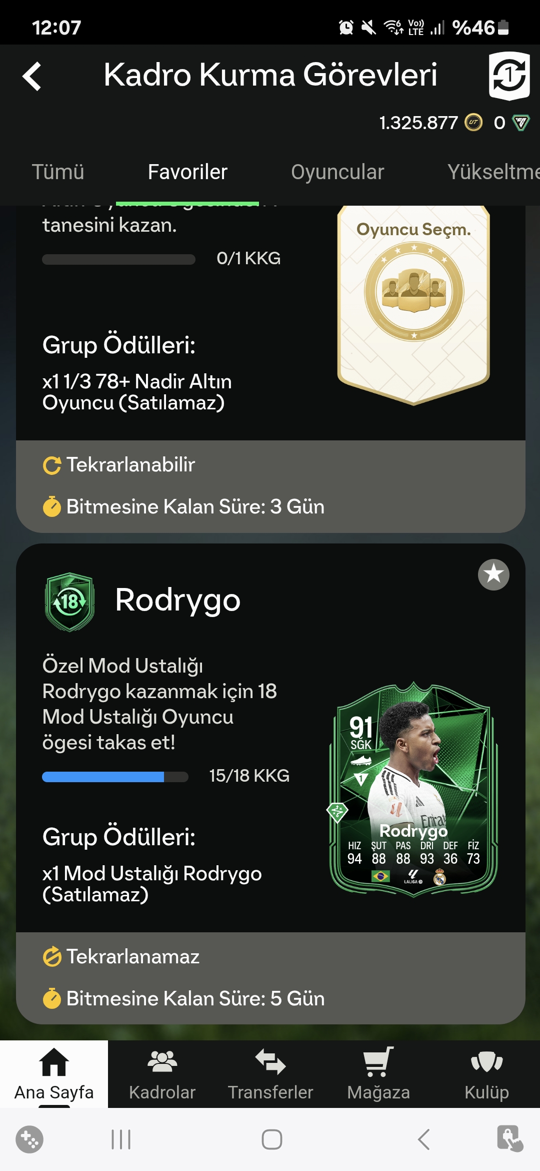
Task: Switch to the Tümü tab
Action: 58,172
